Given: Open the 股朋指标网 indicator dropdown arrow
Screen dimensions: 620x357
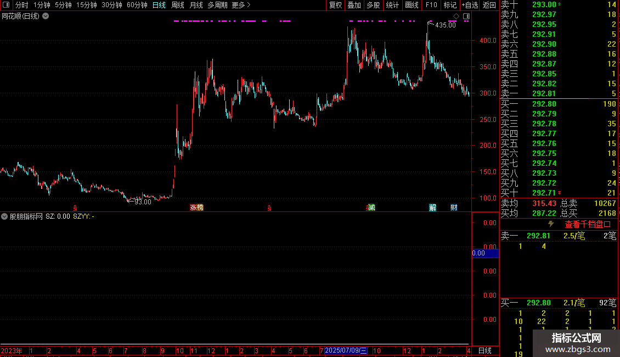Looking at the screenshot, I should tap(4, 216).
